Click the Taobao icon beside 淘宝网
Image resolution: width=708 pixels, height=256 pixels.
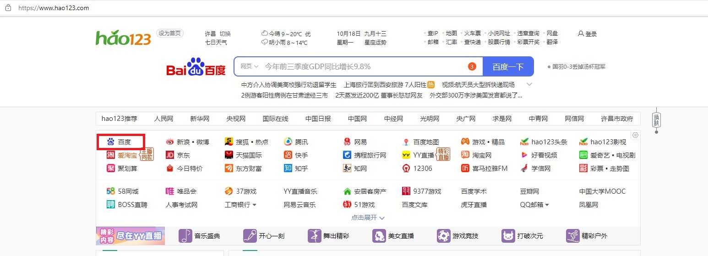pyautogui.click(x=465, y=155)
